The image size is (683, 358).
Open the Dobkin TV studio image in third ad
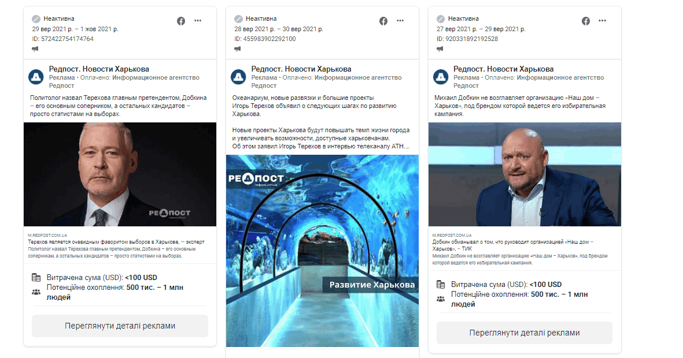525,174
